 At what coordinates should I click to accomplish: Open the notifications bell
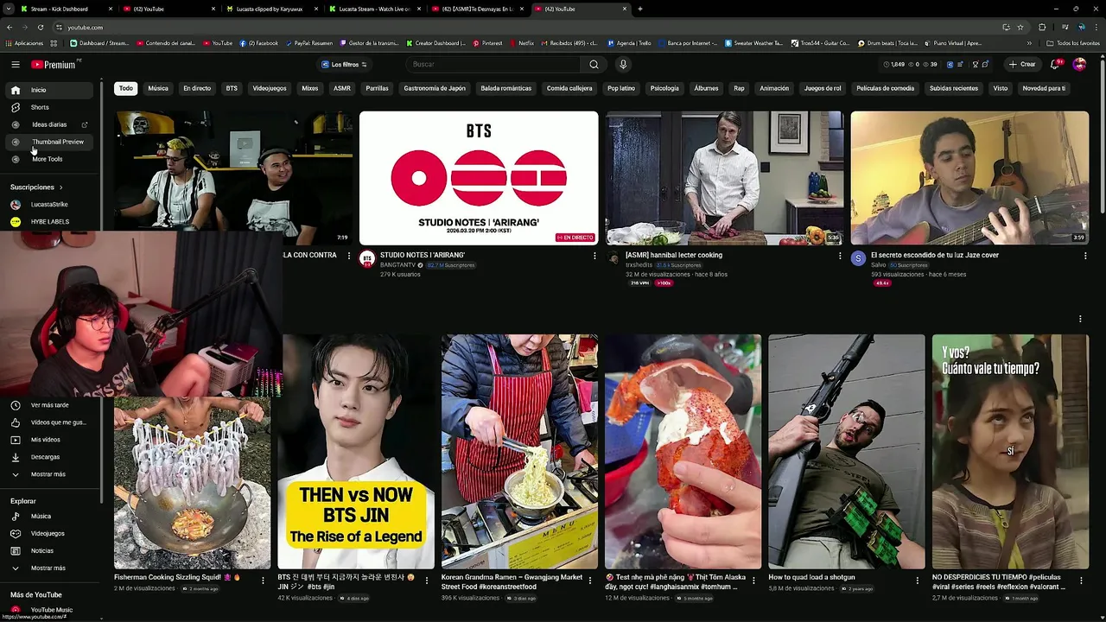coord(1055,64)
